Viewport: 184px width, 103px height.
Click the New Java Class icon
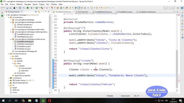[61, 8]
